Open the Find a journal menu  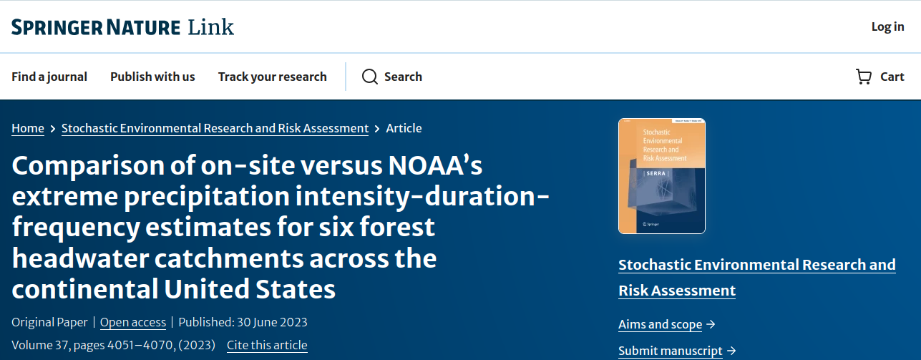pyautogui.click(x=49, y=77)
